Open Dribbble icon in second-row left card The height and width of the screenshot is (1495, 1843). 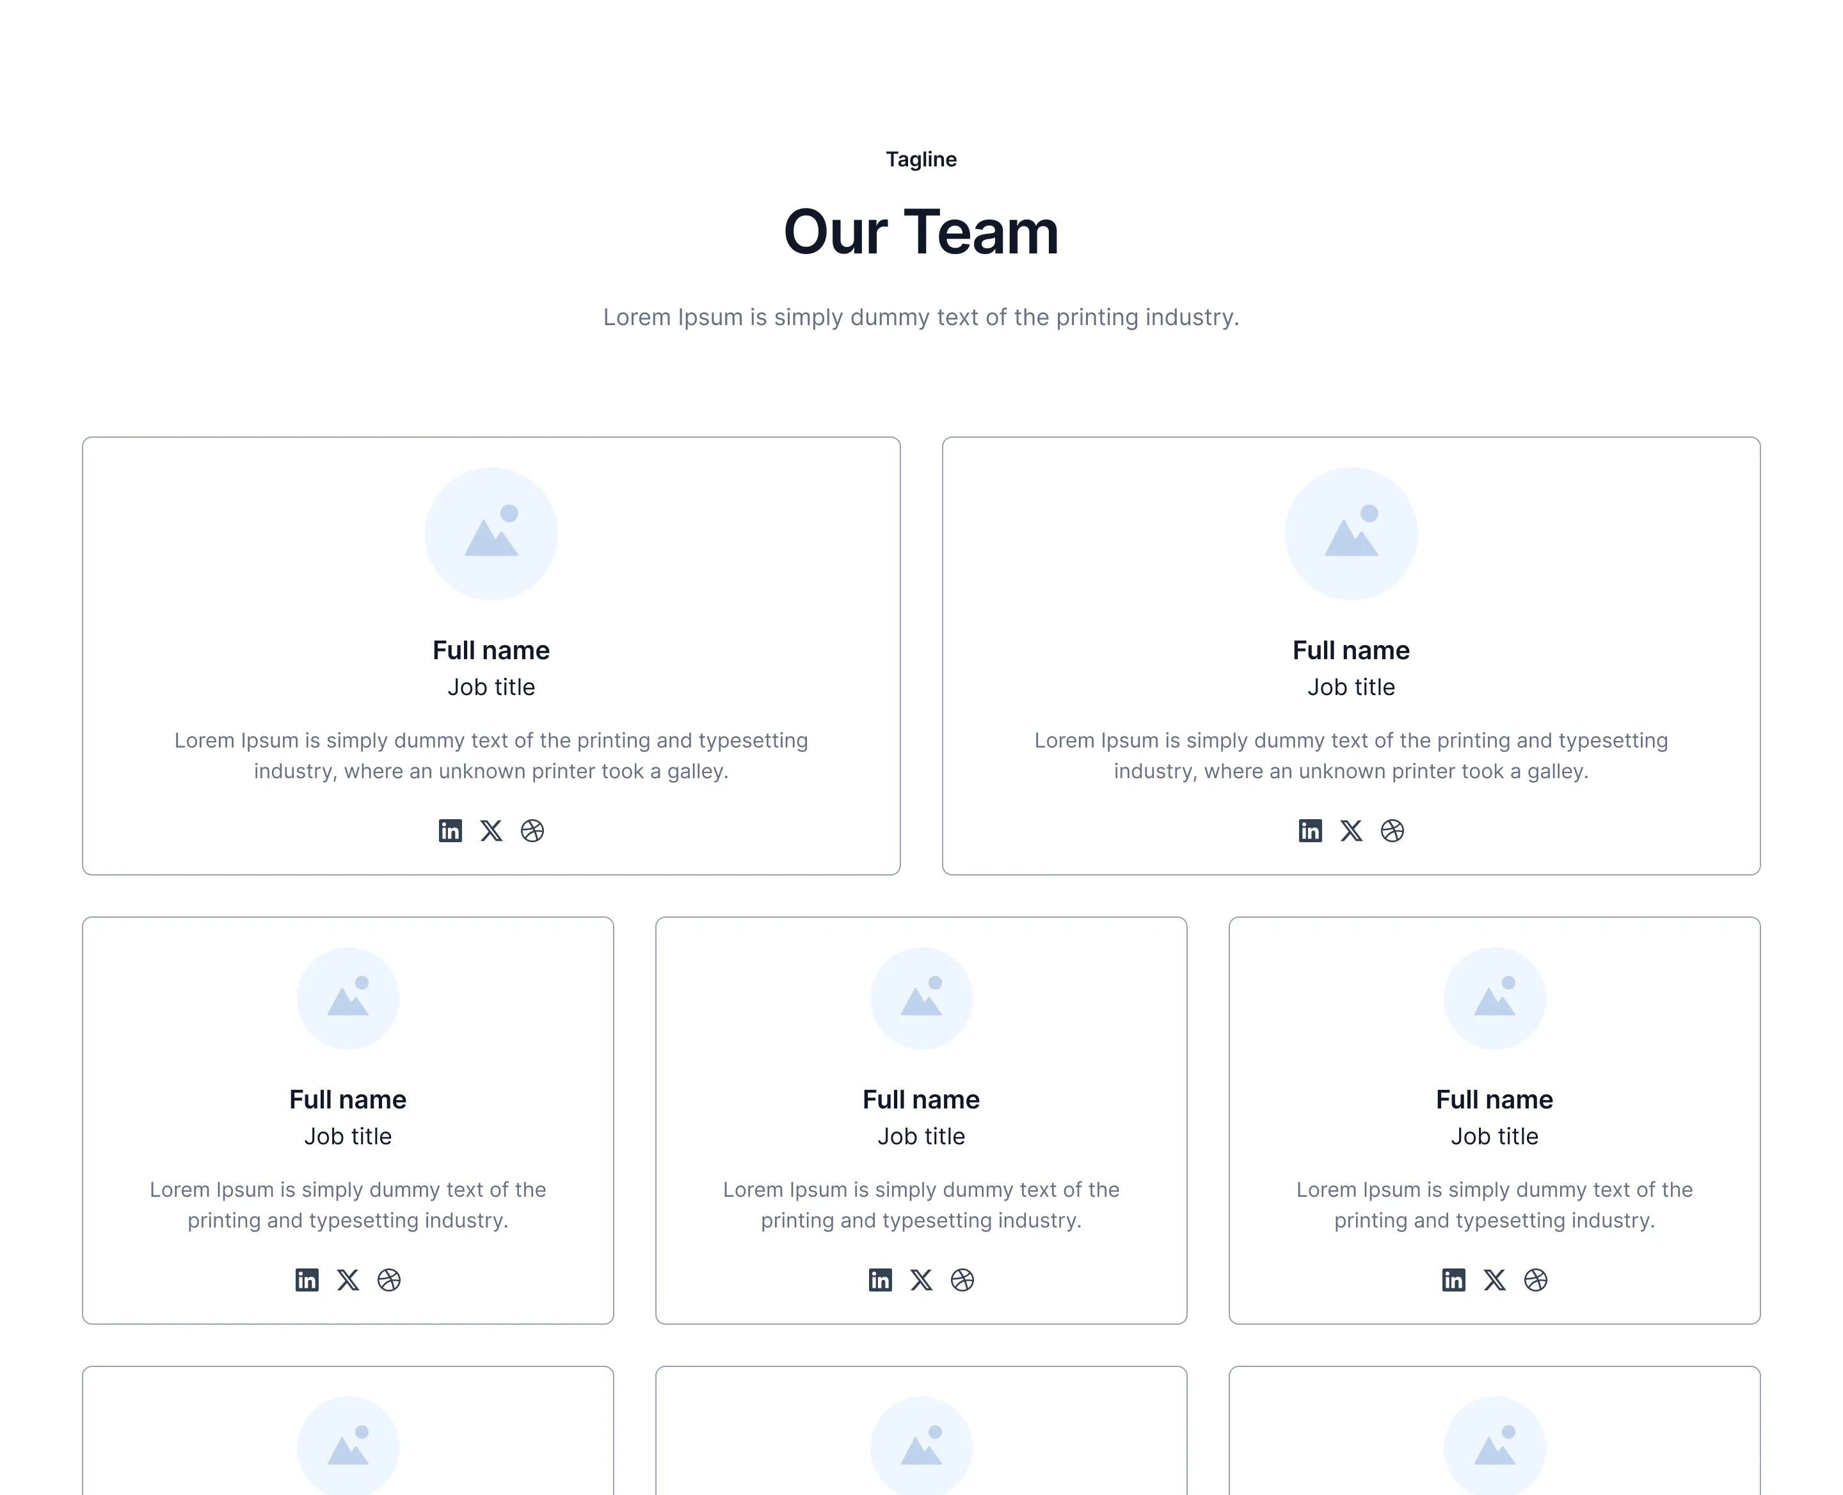click(x=389, y=1280)
